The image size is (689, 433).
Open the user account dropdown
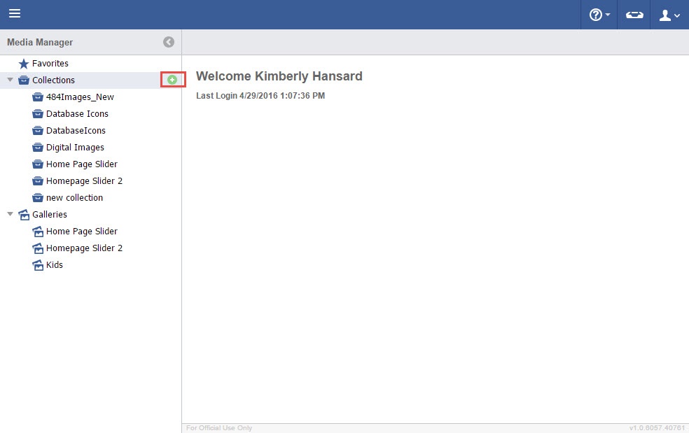click(669, 15)
